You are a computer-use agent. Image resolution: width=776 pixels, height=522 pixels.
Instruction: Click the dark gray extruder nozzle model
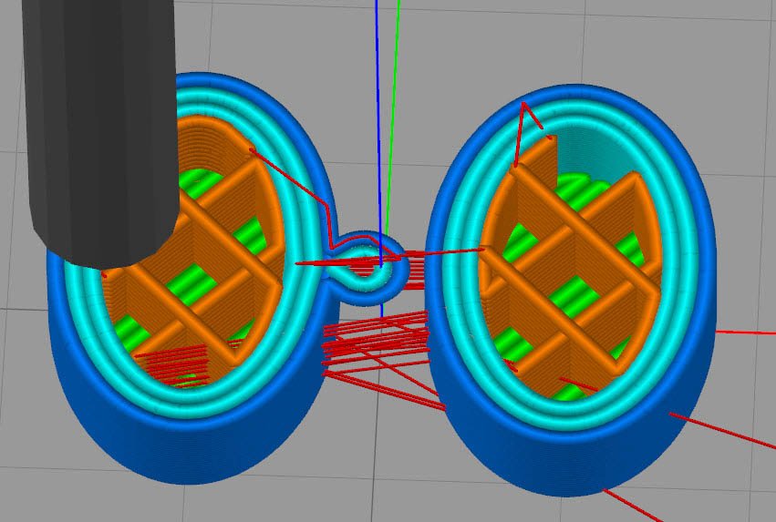100,128
